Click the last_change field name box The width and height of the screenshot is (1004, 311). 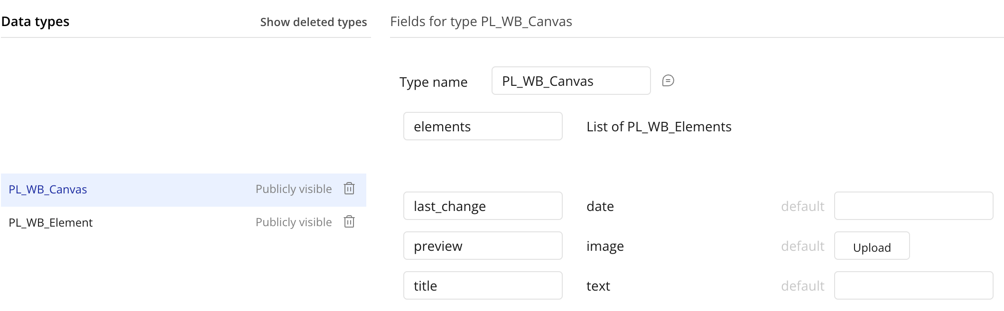tap(483, 206)
